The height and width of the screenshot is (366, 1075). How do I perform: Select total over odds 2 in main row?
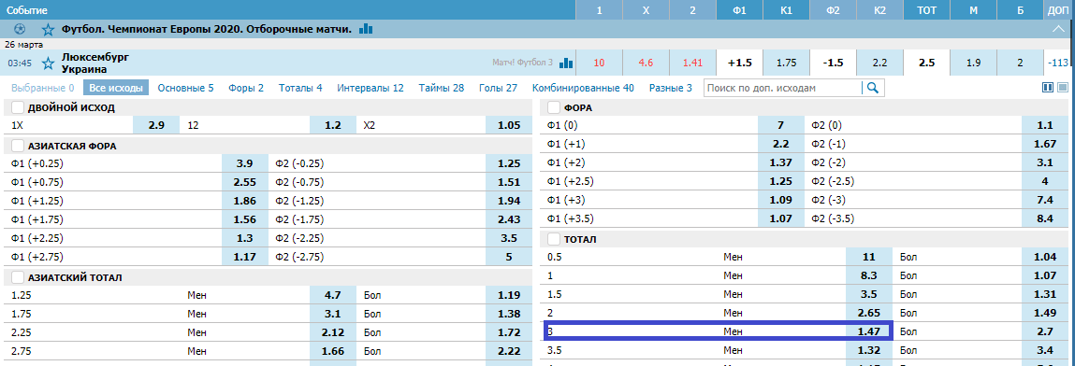(1020, 63)
